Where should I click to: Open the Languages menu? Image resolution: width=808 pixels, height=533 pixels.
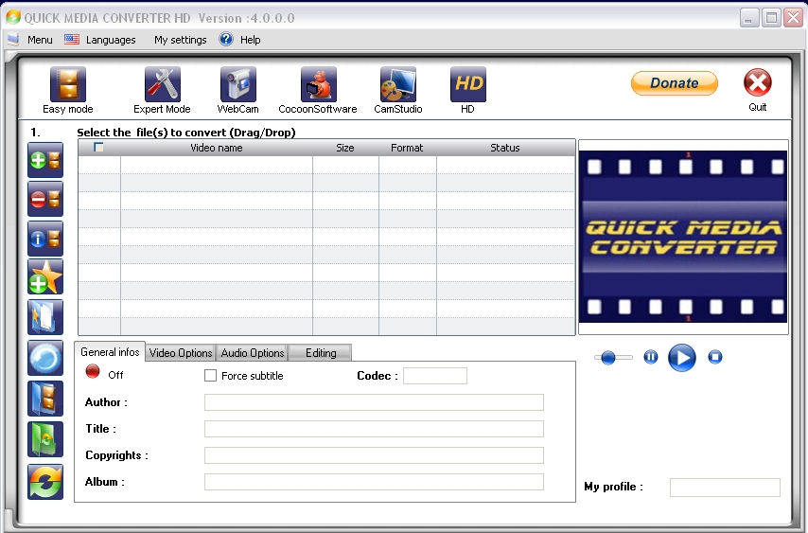[x=111, y=40]
